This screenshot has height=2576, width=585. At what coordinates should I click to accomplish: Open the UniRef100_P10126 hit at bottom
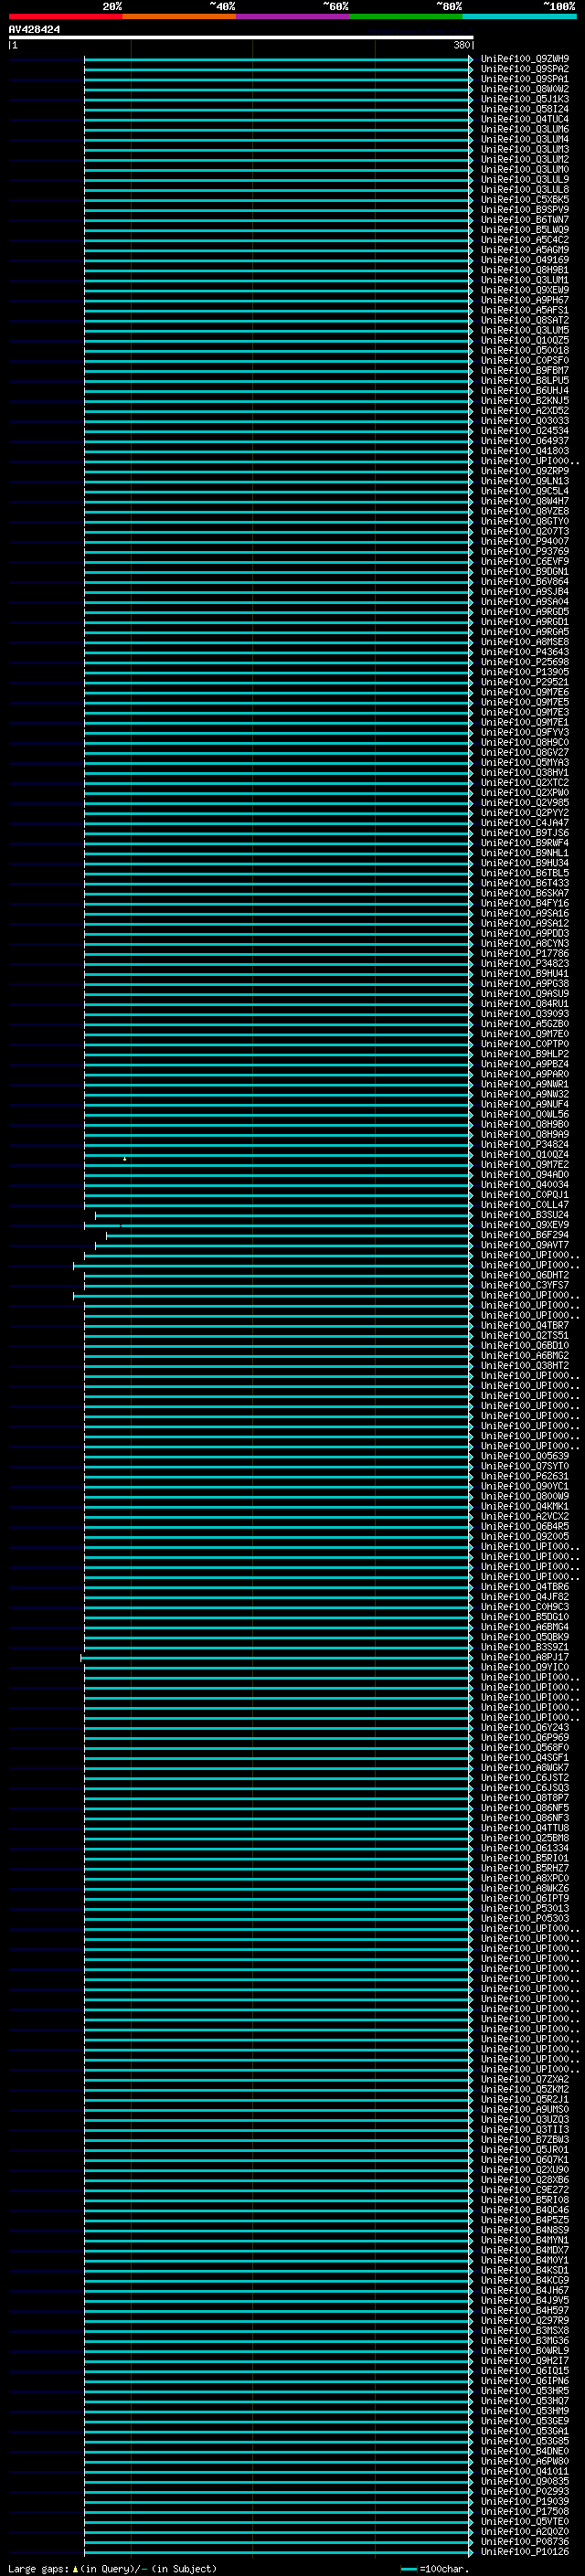coord(525,2552)
